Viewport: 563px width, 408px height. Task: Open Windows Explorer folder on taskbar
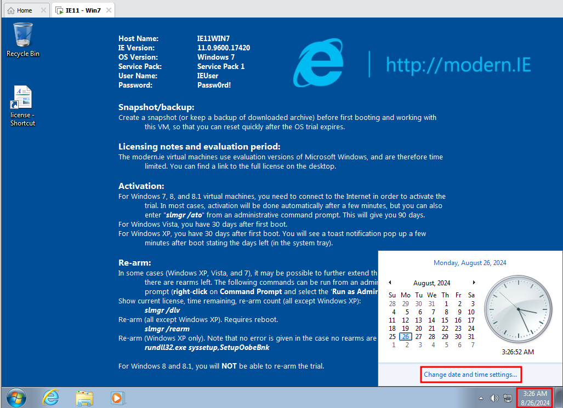click(84, 398)
